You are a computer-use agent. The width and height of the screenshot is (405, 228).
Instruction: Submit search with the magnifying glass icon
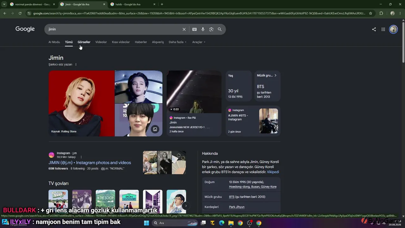coord(220,29)
